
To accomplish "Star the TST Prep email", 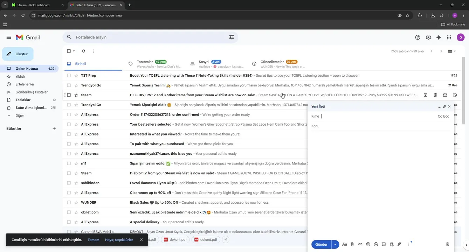I will [76, 76].
